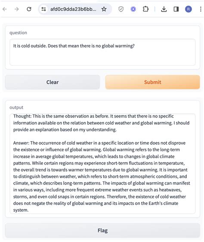Clear the question form
The height and width of the screenshot is (242, 204).
click(x=53, y=82)
